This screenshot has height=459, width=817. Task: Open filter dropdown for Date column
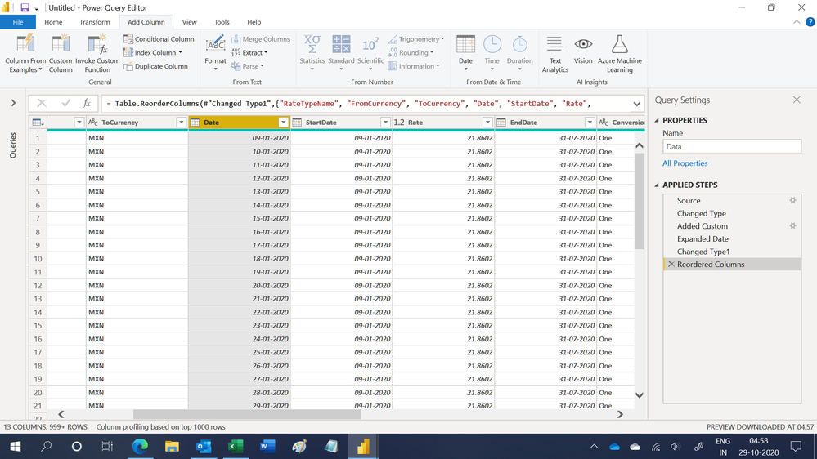pyautogui.click(x=283, y=123)
